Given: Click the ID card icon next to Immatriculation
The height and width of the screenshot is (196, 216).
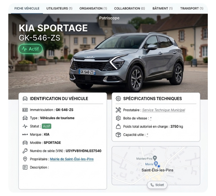Looking at the screenshot, I should [x=25, y=110].
